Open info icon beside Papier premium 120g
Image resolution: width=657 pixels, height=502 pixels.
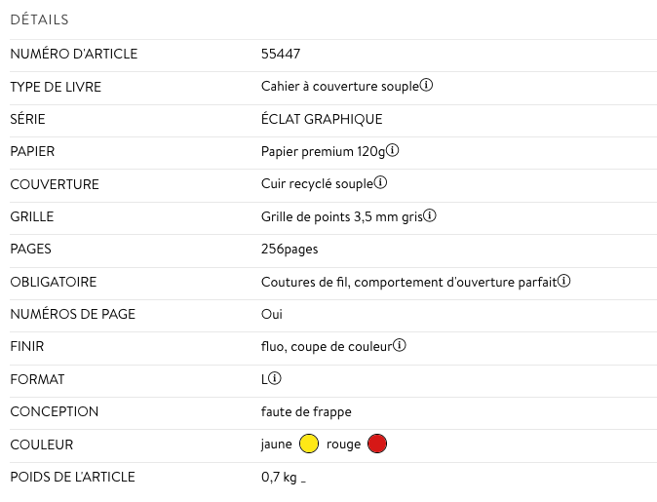393,151
